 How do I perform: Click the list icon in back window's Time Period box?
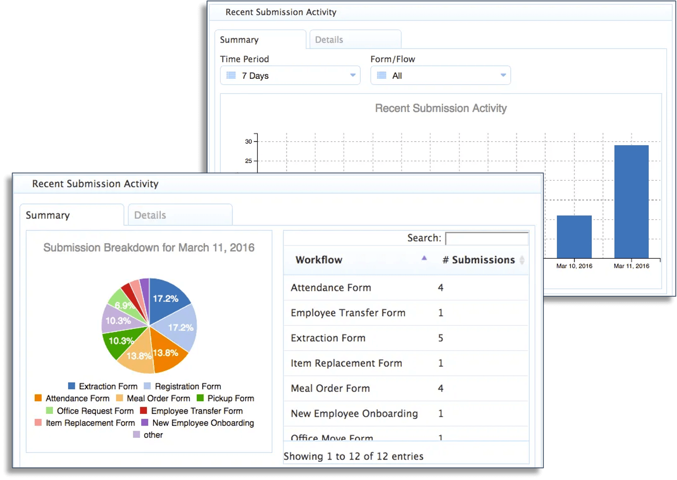pos(231,75)
